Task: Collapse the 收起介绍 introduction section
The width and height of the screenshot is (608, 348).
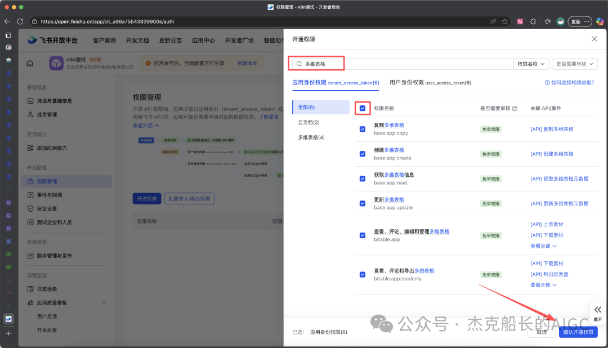Action: tap(146, 126)
